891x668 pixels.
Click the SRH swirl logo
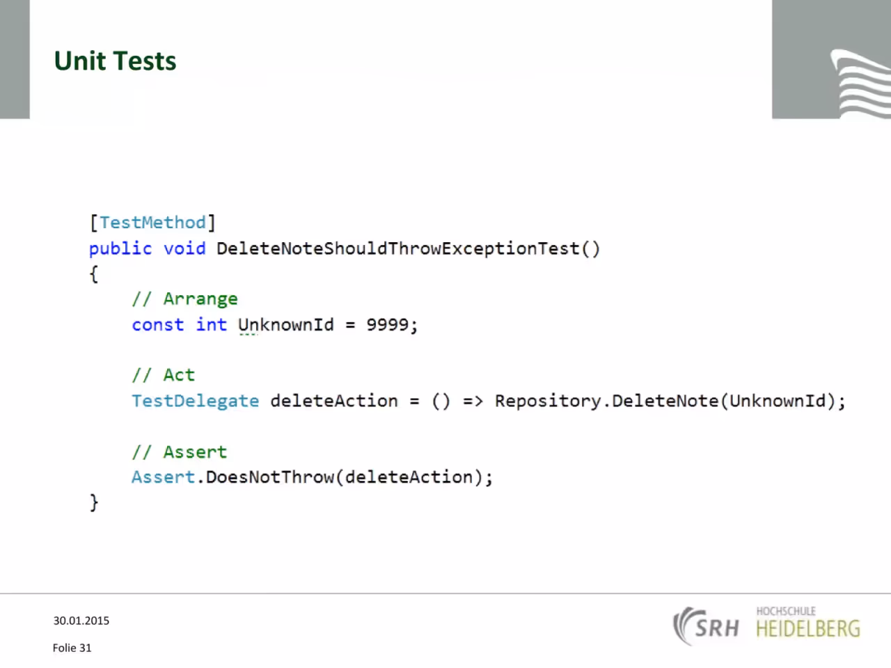pyautogui.click(x=706, y=627)
